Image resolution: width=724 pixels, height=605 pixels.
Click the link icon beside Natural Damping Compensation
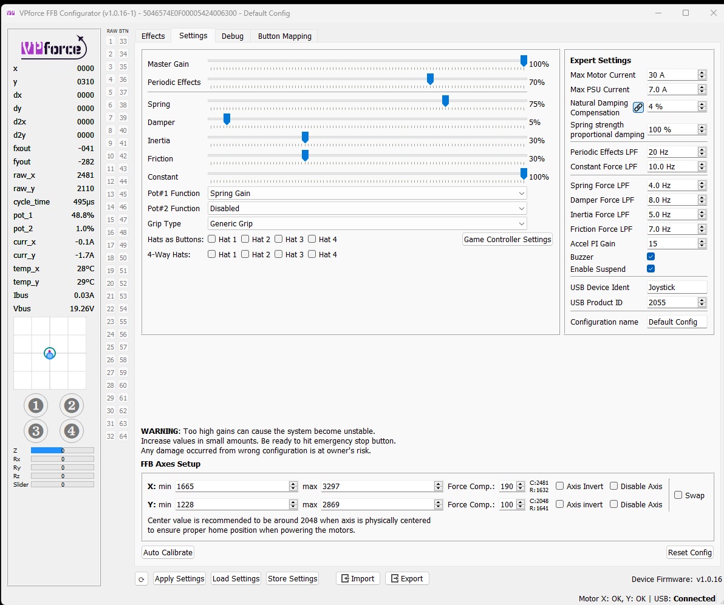(x=638, y=107)
